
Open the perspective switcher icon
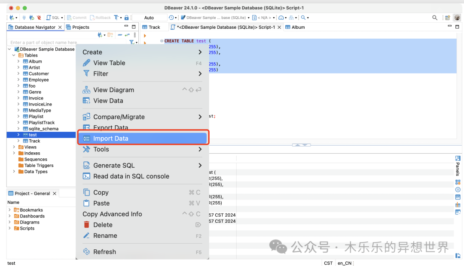pos(448,18)
